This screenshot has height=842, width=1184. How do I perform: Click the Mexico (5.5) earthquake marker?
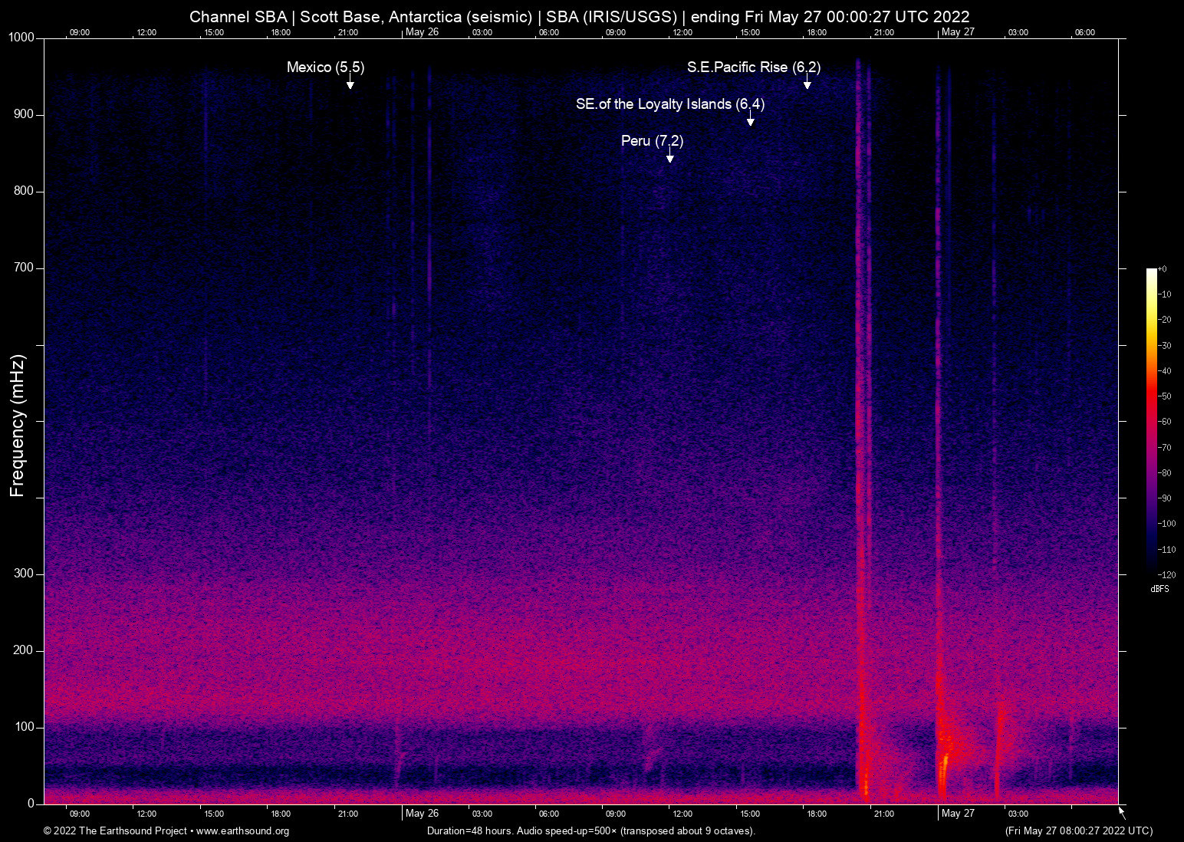[325, 67]
